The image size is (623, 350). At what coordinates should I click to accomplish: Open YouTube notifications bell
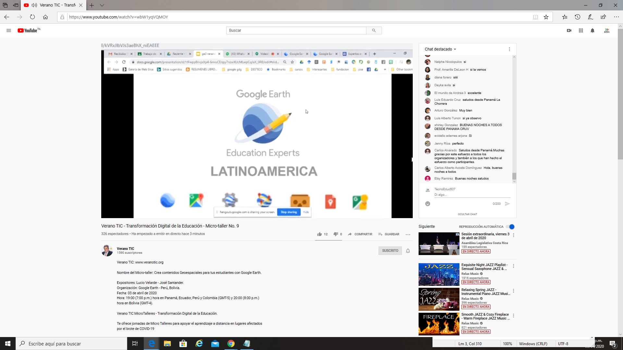(592, 30)
